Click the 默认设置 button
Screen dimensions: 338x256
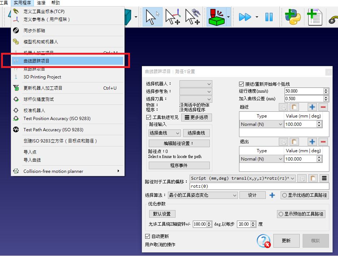[162, 214]
